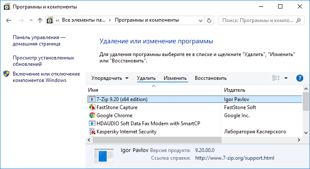This screenshot has width=310, height=169.
Task: Click the horizontal scrollbar thumb
Action: (x=157, y=140)
